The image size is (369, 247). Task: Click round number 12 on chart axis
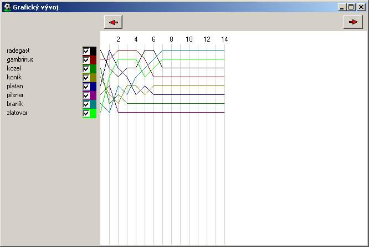pos(207,39)
